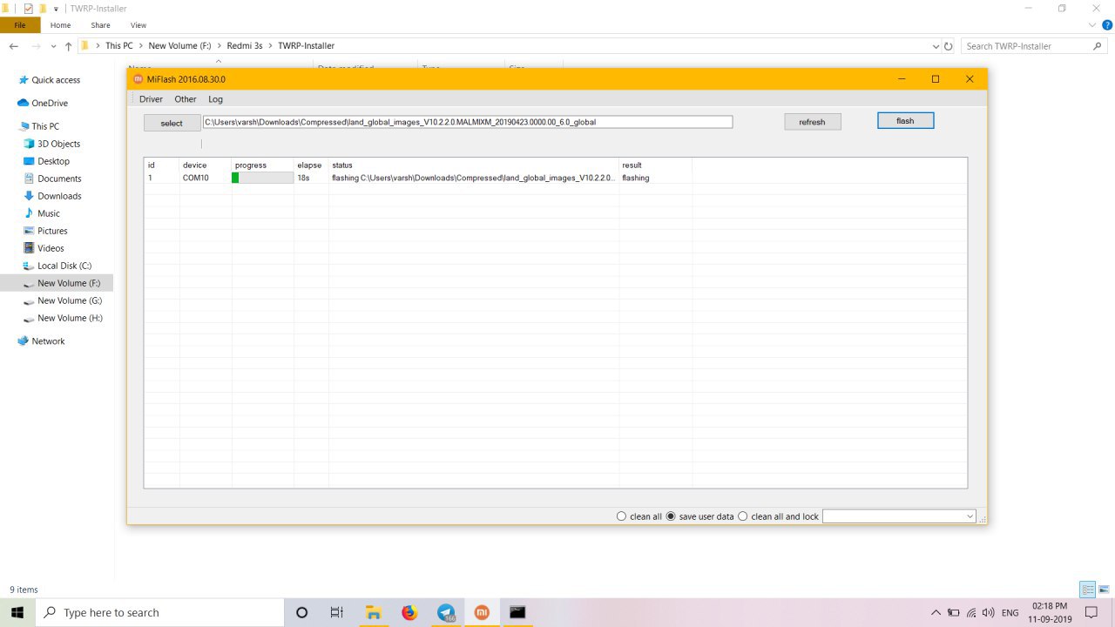Viewport: 1115px width, 627px height.
Task: Select Network in the sidebar
Action: click(48, 341)
